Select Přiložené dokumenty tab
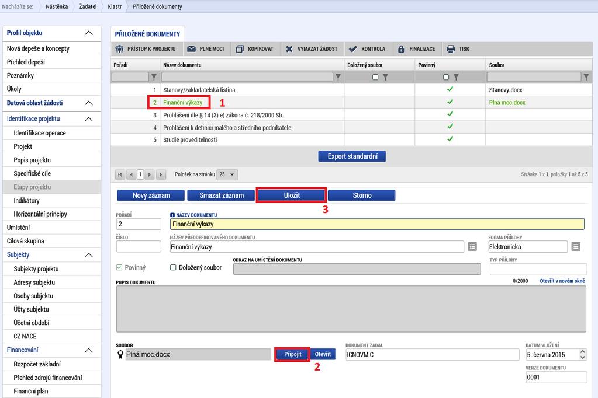Image resolution: width=598 pixels, height=398 pixels. tap(147, 34)
